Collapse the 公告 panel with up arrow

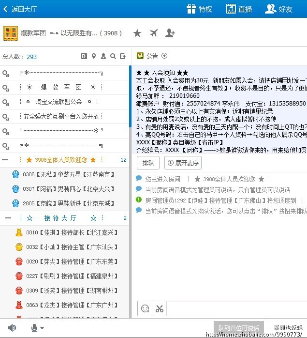click(x=164, y=56)
